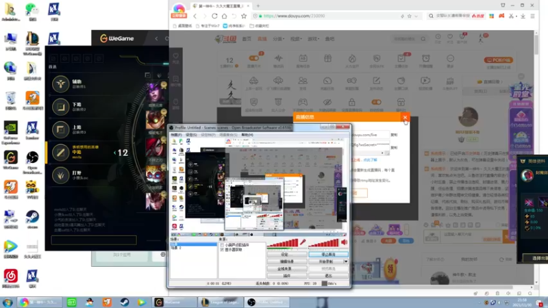Click the flame icon in streamer toolbar

tap(352, 58)
